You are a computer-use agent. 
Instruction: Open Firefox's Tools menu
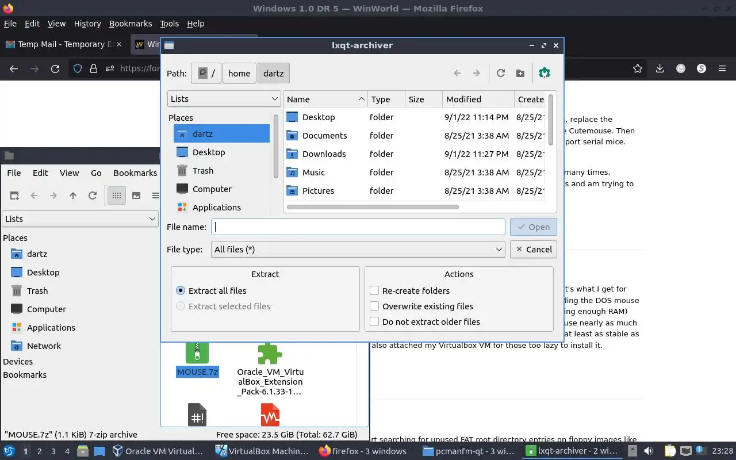[170, 24]
